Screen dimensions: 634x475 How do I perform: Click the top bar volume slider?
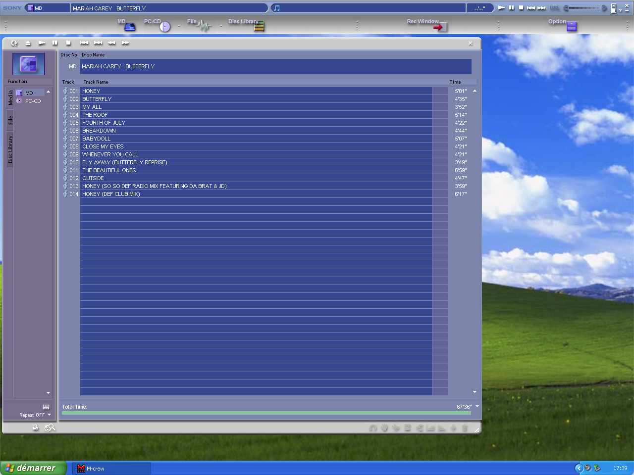click(584, 8)
